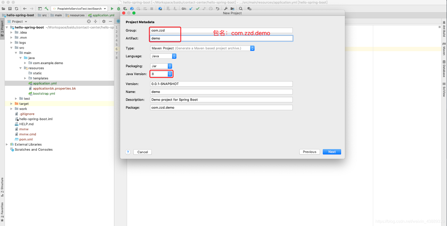
Task: Click the Version input field
Action: pos(221,84)
